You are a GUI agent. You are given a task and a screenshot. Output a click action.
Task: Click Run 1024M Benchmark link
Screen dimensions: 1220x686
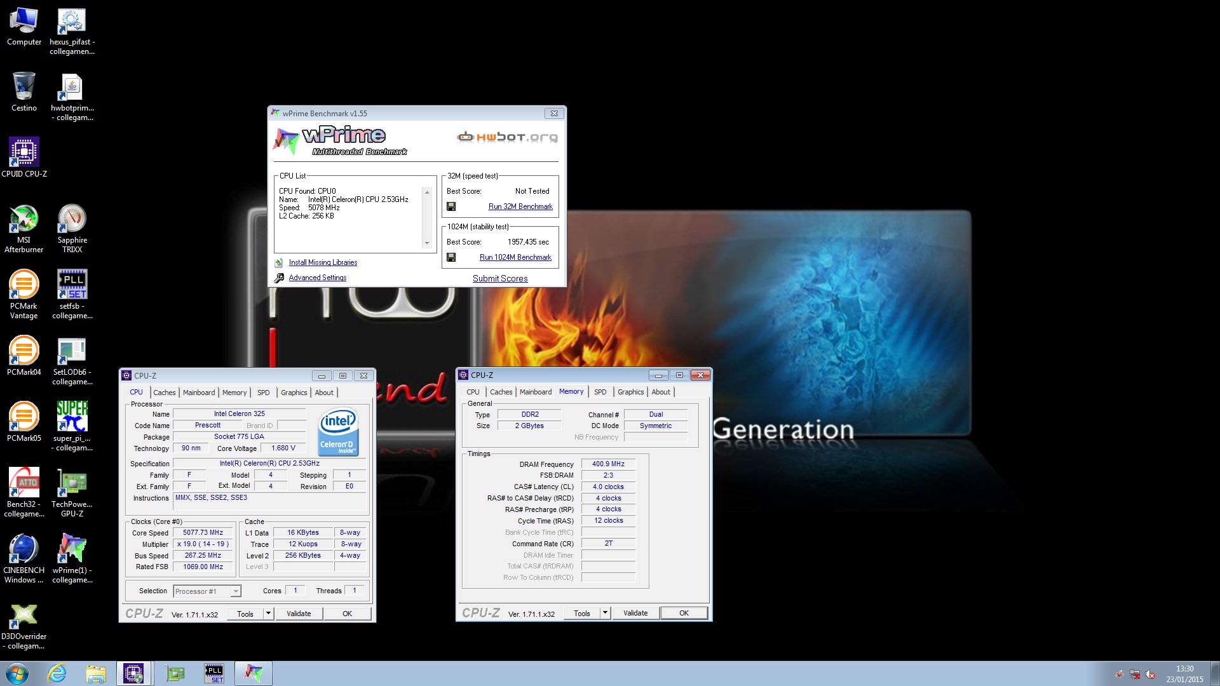(x=515, y=257)
